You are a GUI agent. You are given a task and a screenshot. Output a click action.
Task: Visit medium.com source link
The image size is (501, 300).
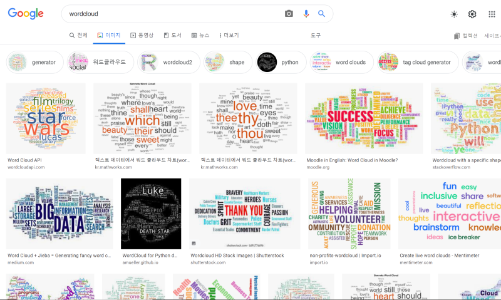pos(21,262)
